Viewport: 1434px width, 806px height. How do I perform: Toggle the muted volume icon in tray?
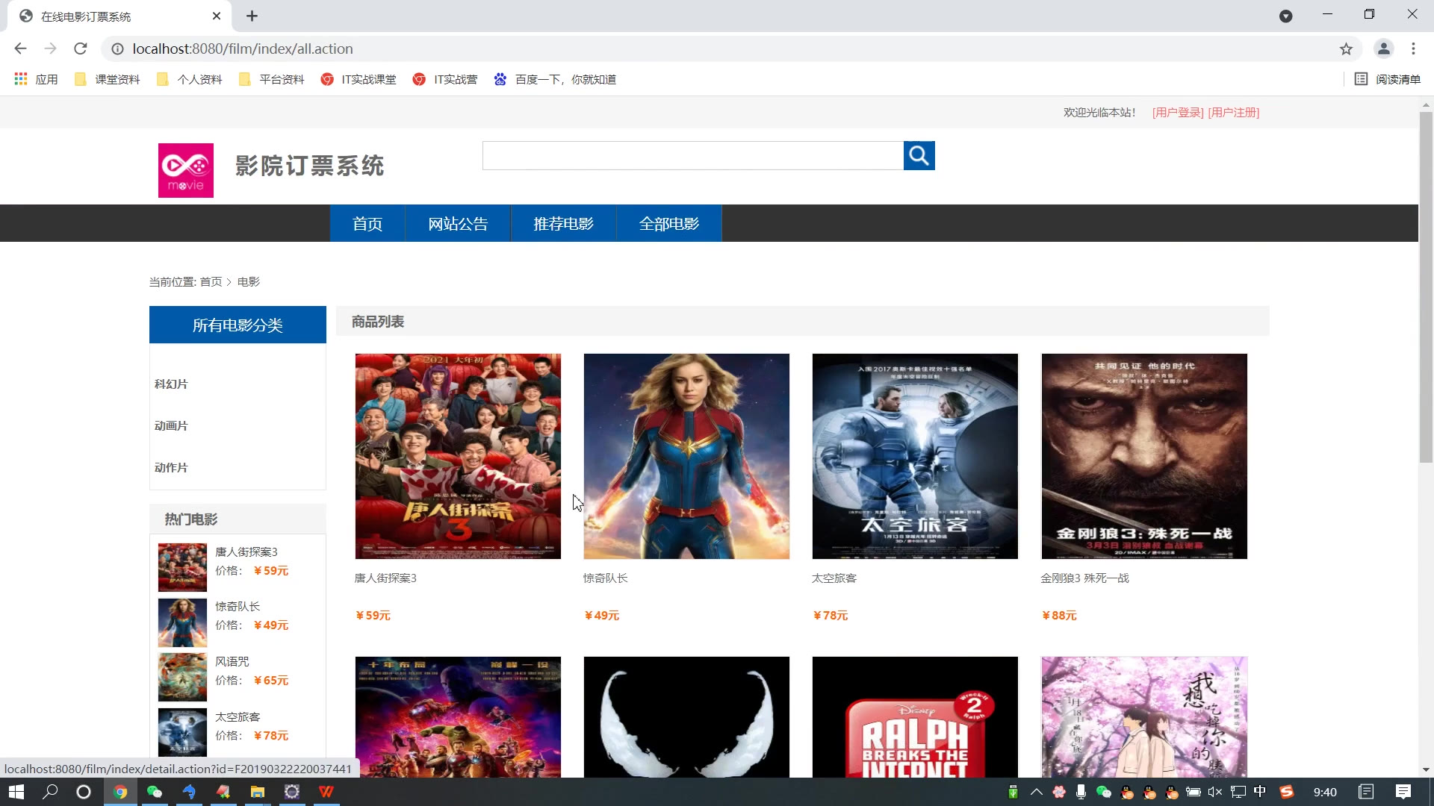[x=1215, y=792]
